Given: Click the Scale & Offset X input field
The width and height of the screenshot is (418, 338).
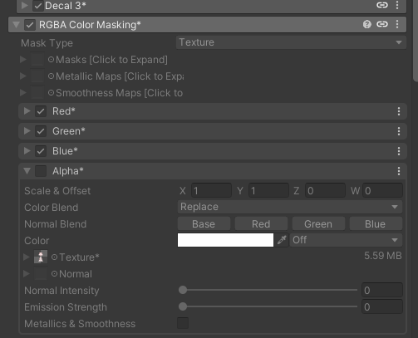Looking at the screenshot, I should point(211,190).
